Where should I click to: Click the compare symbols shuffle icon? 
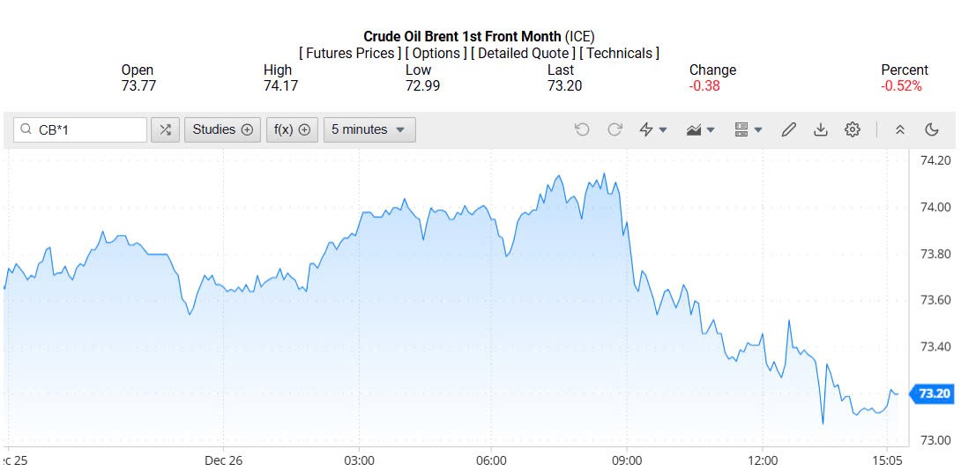(165, 129)
